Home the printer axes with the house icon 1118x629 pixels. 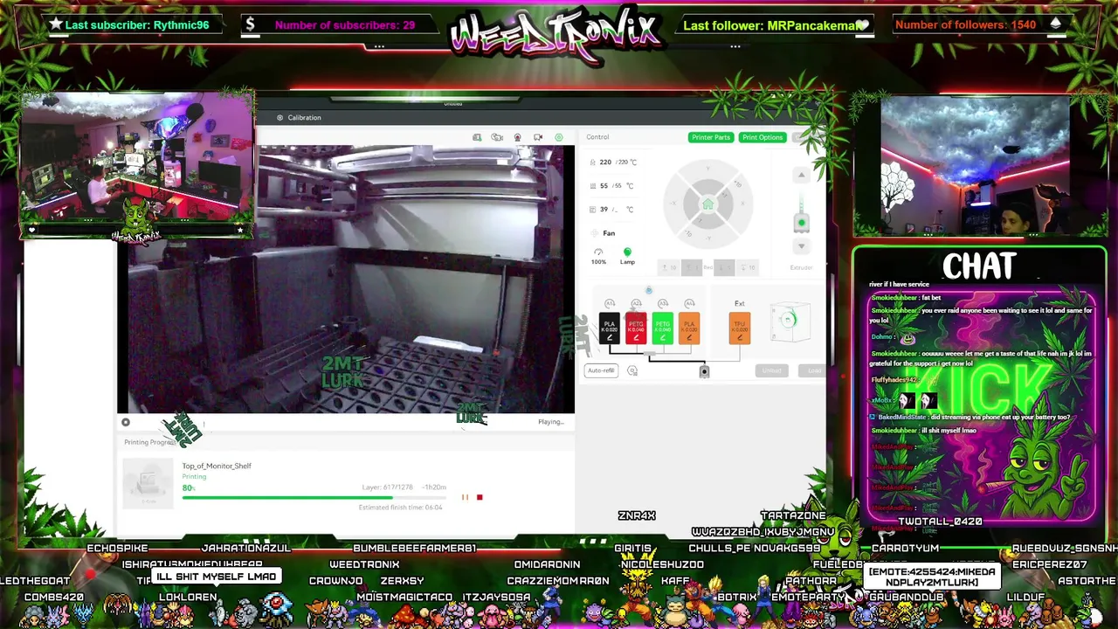pos(707,204)
